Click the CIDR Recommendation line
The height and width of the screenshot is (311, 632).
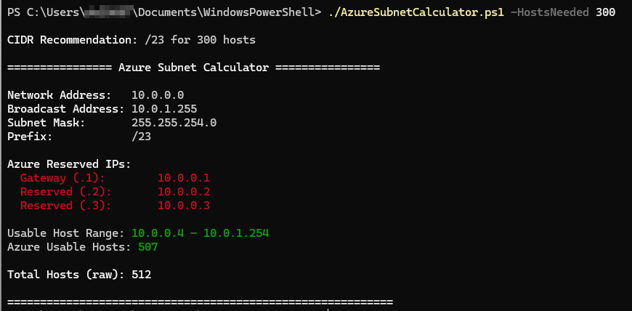coord(131,40)
